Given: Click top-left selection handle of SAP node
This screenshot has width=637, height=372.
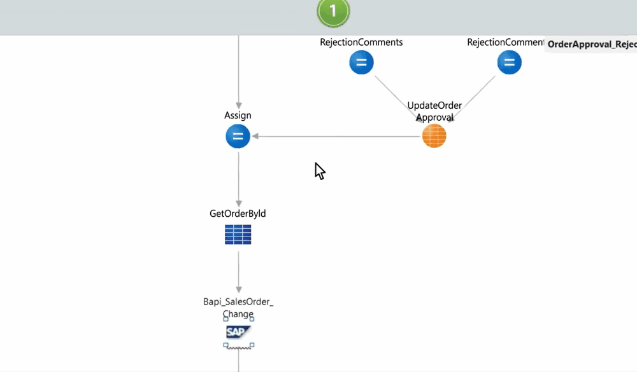Looking at the screenshot, I should tap(225, 319).
